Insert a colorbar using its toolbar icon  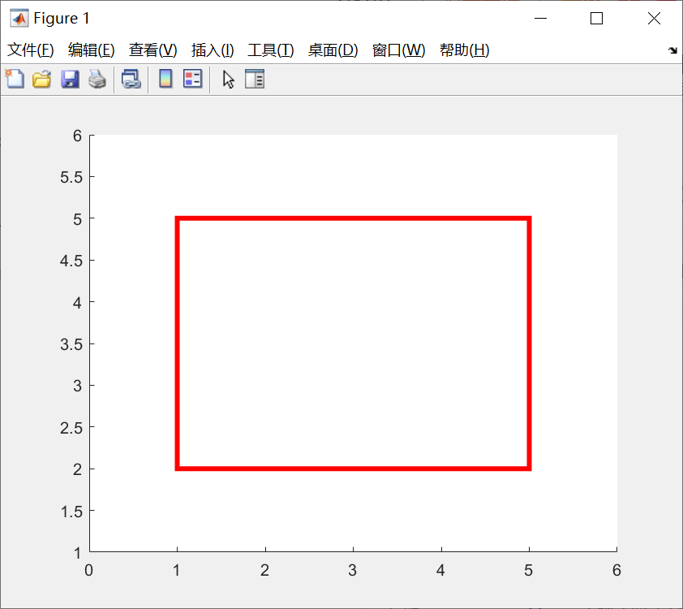point(165,79)
